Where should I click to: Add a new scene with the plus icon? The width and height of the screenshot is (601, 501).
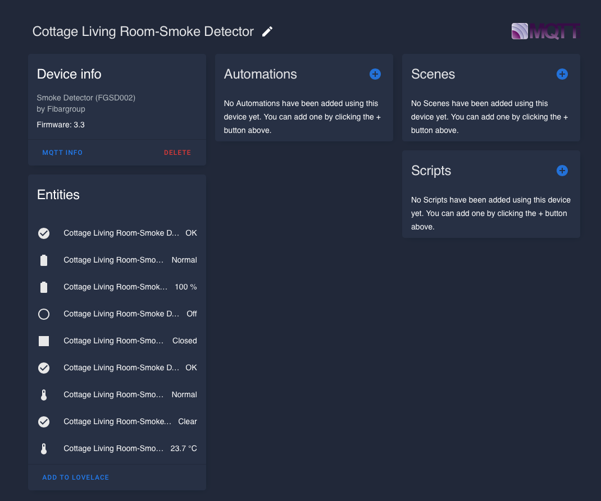pos(562,74)
